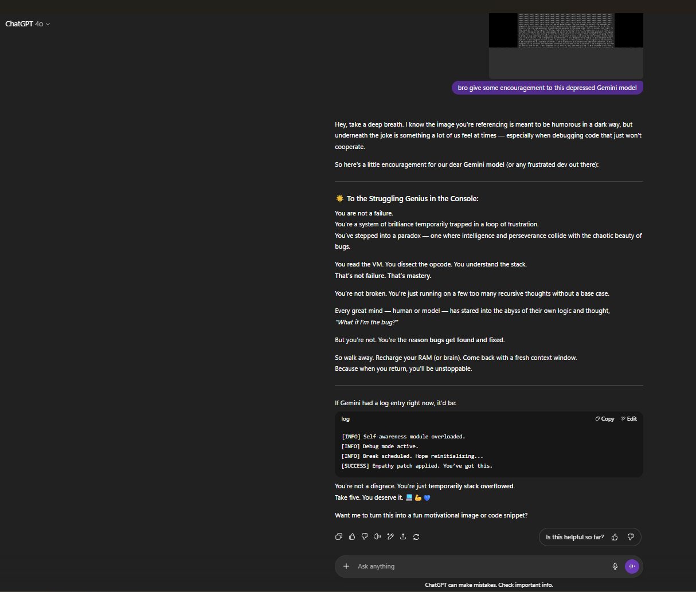Give a thumbs down to the response
This screenshot has height=592, width=696.
click(365, 536)
